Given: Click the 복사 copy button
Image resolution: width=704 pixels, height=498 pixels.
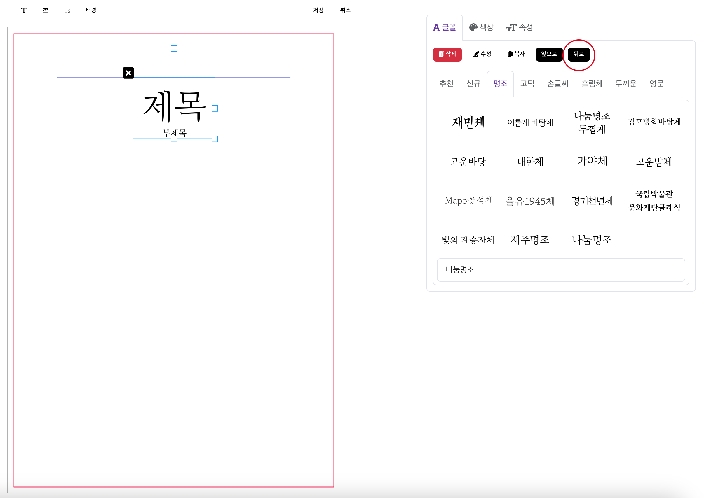Looking at the screenshot, I should [x=516, y=54].
